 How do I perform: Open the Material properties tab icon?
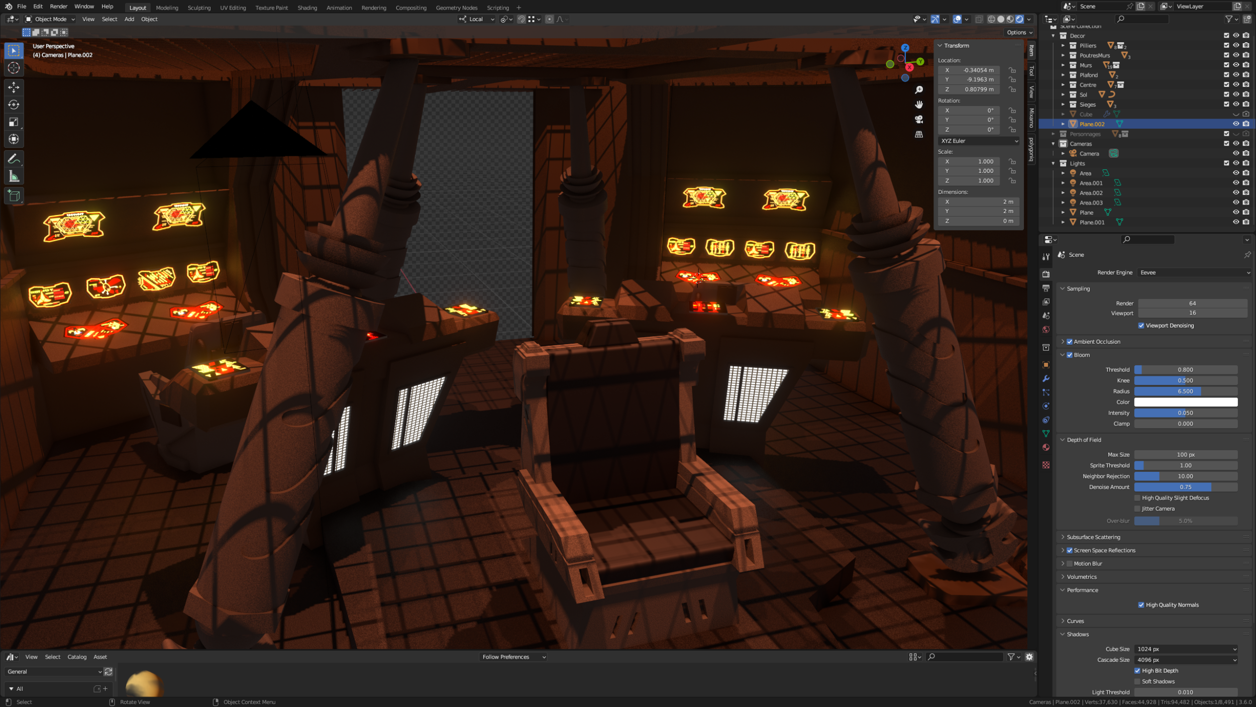1046,447
